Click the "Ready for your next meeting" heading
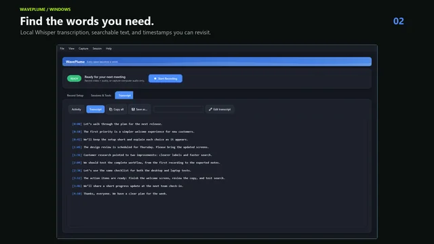Image resolution: width=434 pixels, height=244 pixels. coord(105,77)
